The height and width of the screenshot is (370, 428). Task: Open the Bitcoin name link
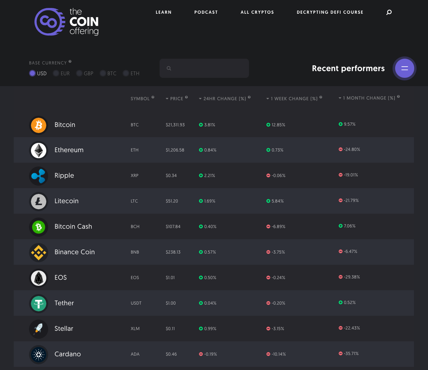coord(65,125)
